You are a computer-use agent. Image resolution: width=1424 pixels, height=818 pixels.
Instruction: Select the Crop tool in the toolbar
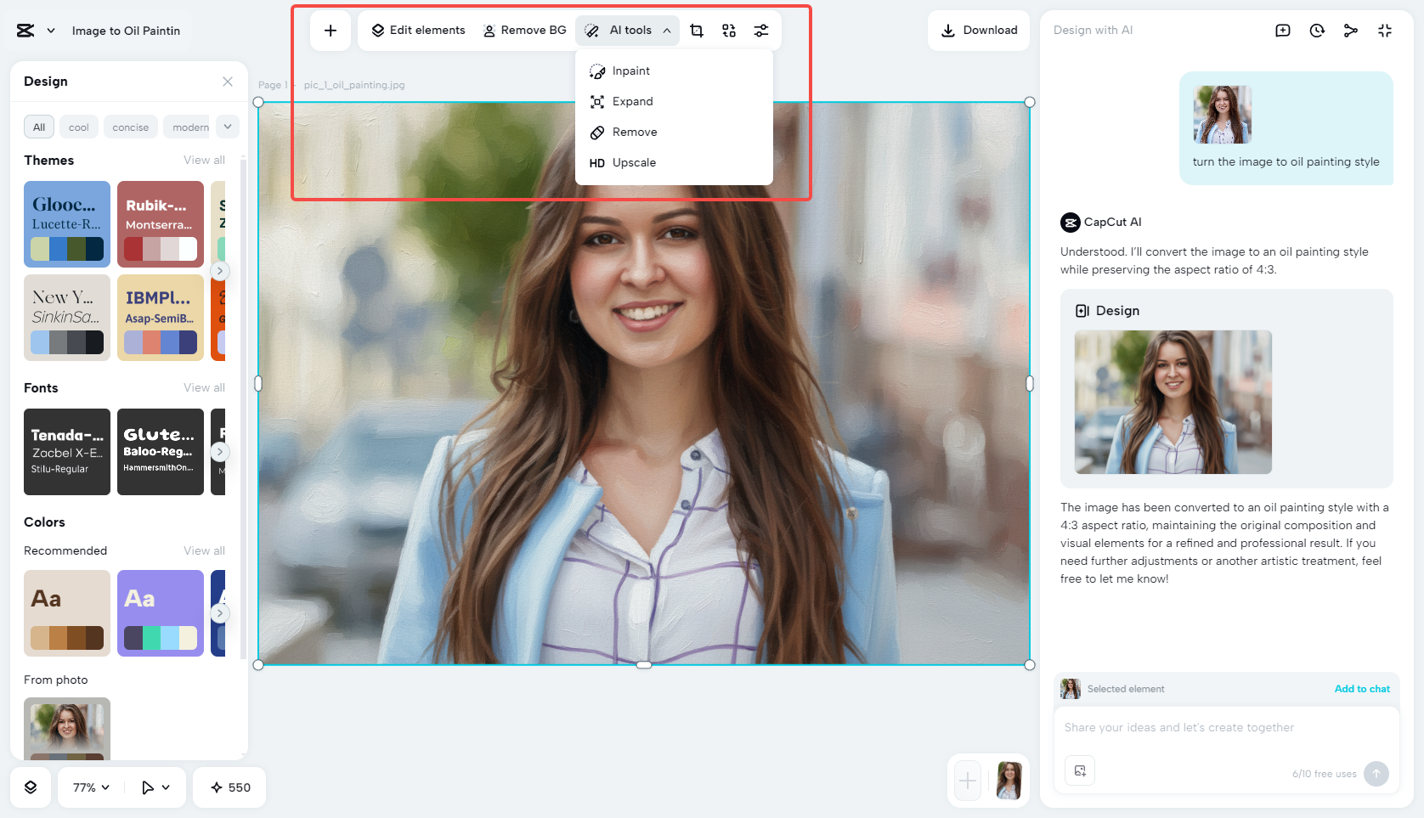pos(697,30)
